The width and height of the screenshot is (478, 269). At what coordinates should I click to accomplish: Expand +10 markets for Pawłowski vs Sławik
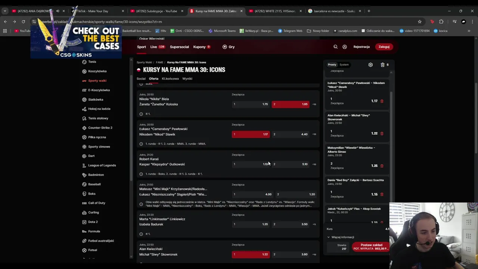tap(314, 134)
